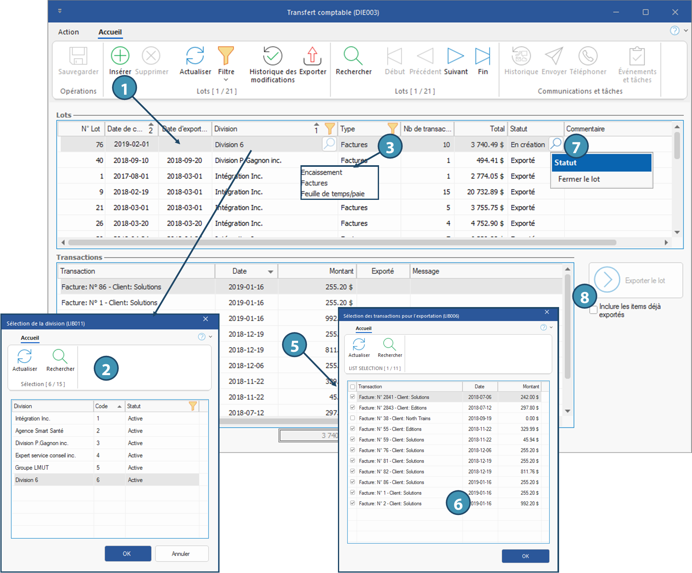This screenshot has height=573, width=692.
Task: Click the Insérer plus icon
Action: point(120,56)
